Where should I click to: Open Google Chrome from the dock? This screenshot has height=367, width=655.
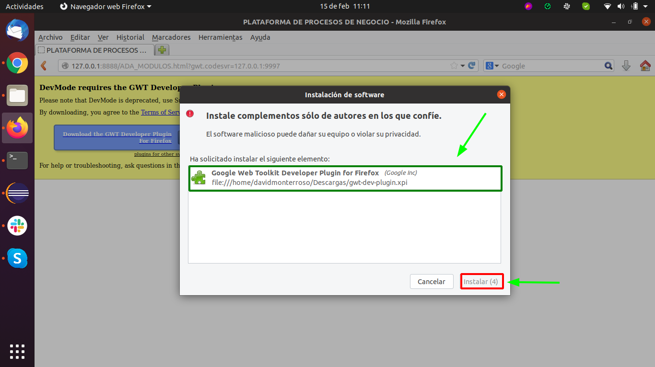pyautogui.click(x=17, y=63)
